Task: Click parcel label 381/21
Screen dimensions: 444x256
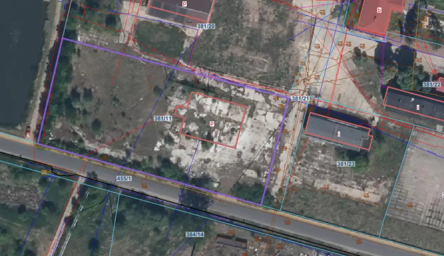Action: [300, 99]
